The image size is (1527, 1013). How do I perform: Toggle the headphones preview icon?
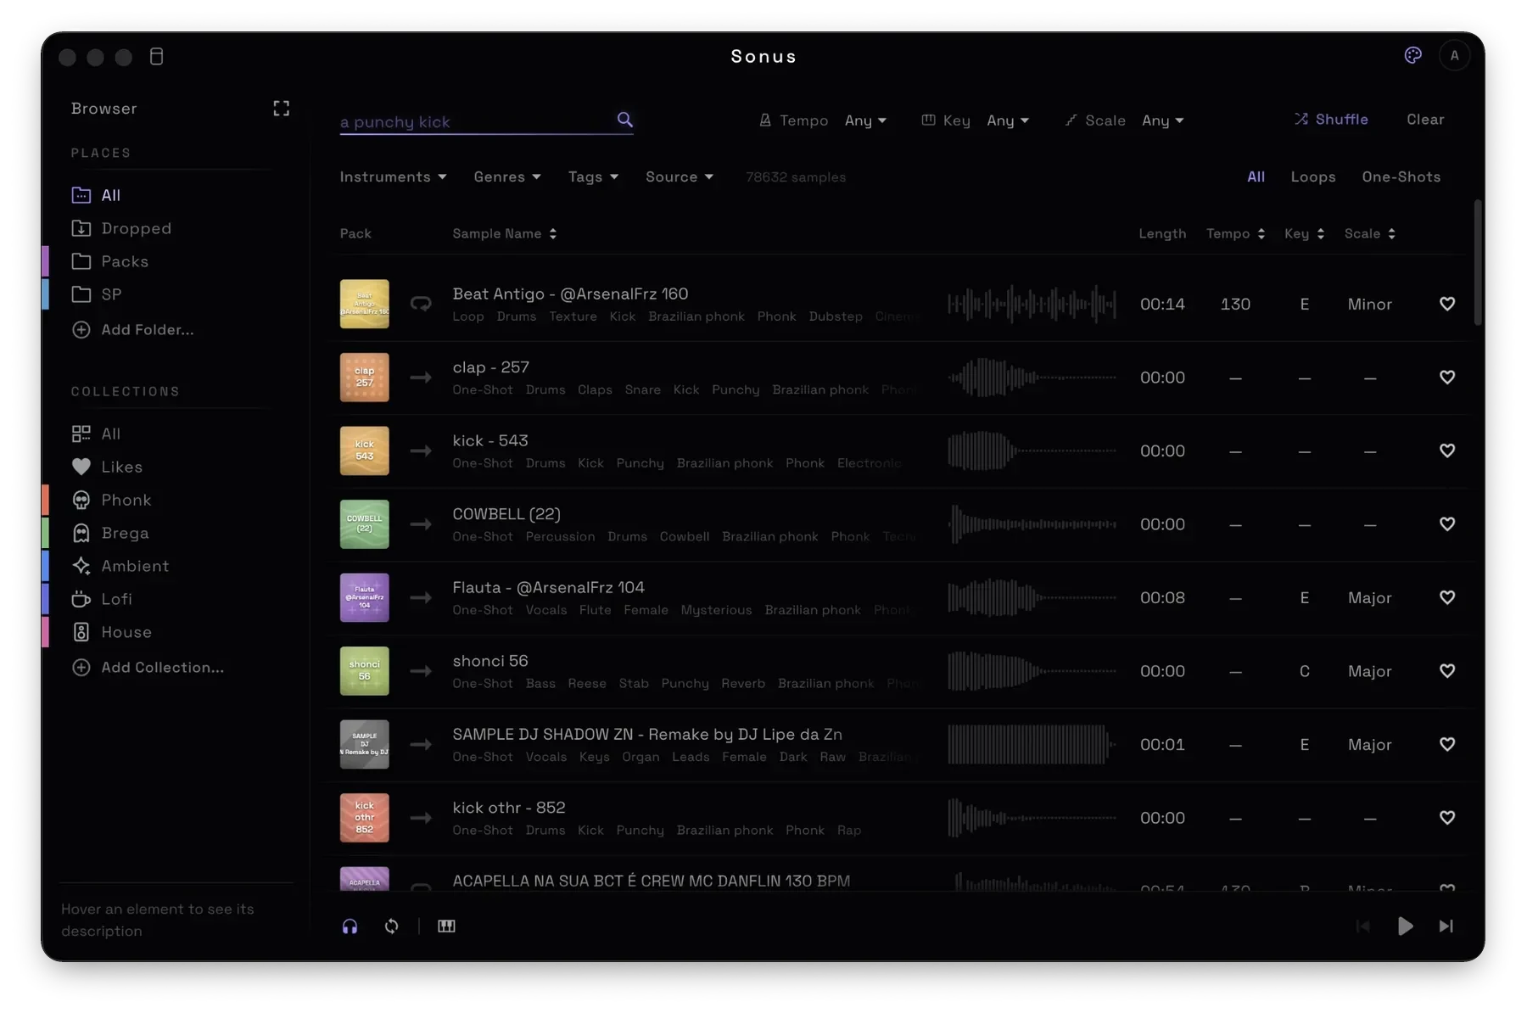tap(350, 926)
